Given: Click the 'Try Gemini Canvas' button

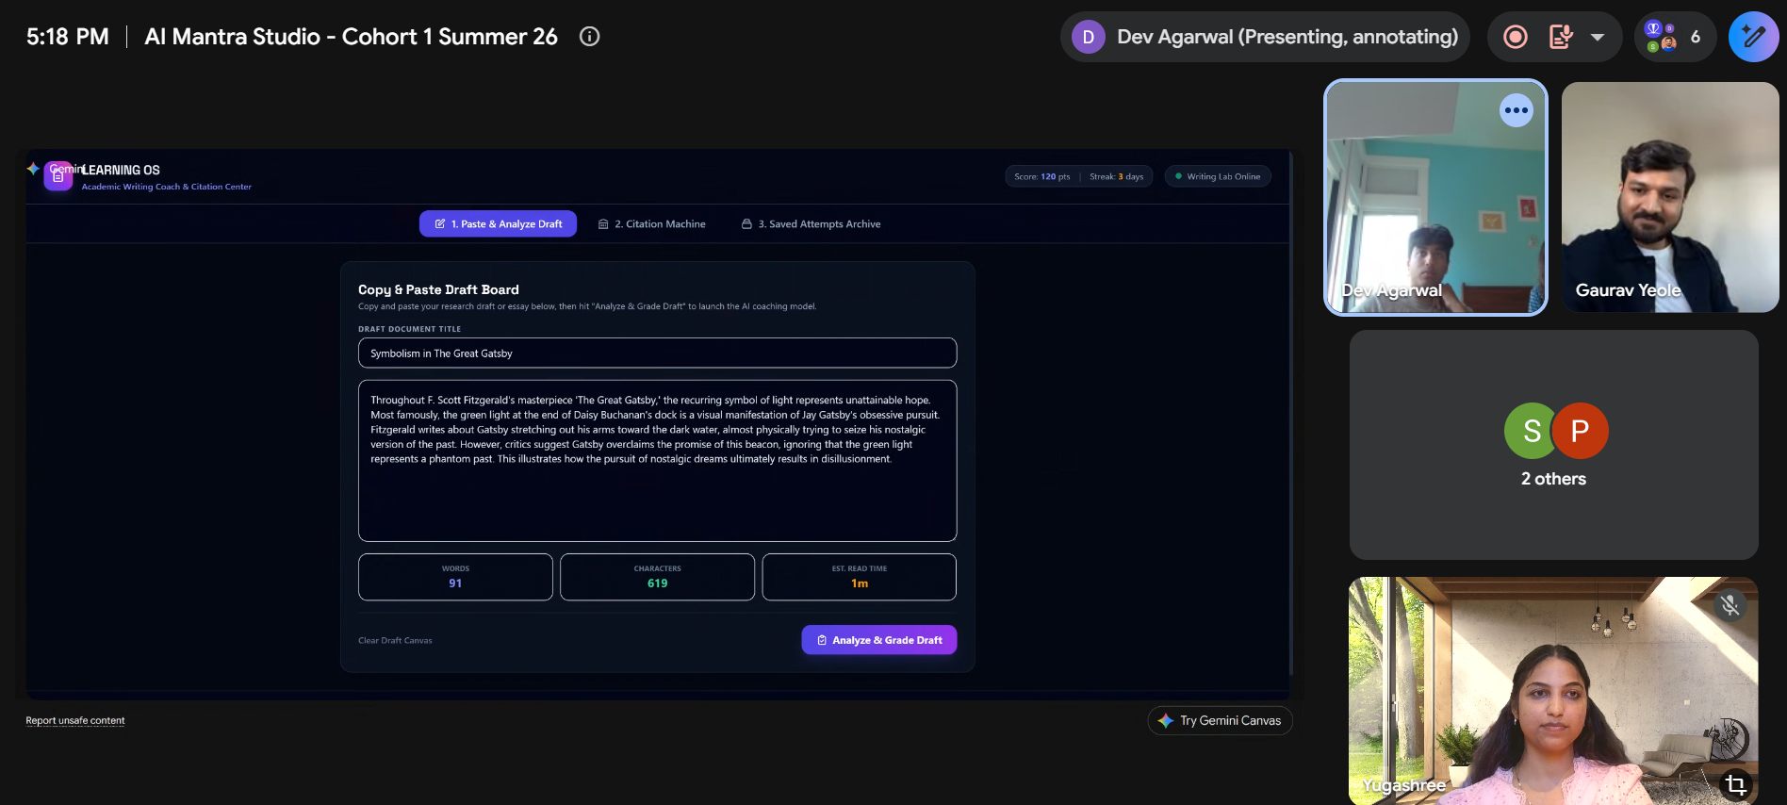Looking at the screenshot, I should click(1220, 721).
